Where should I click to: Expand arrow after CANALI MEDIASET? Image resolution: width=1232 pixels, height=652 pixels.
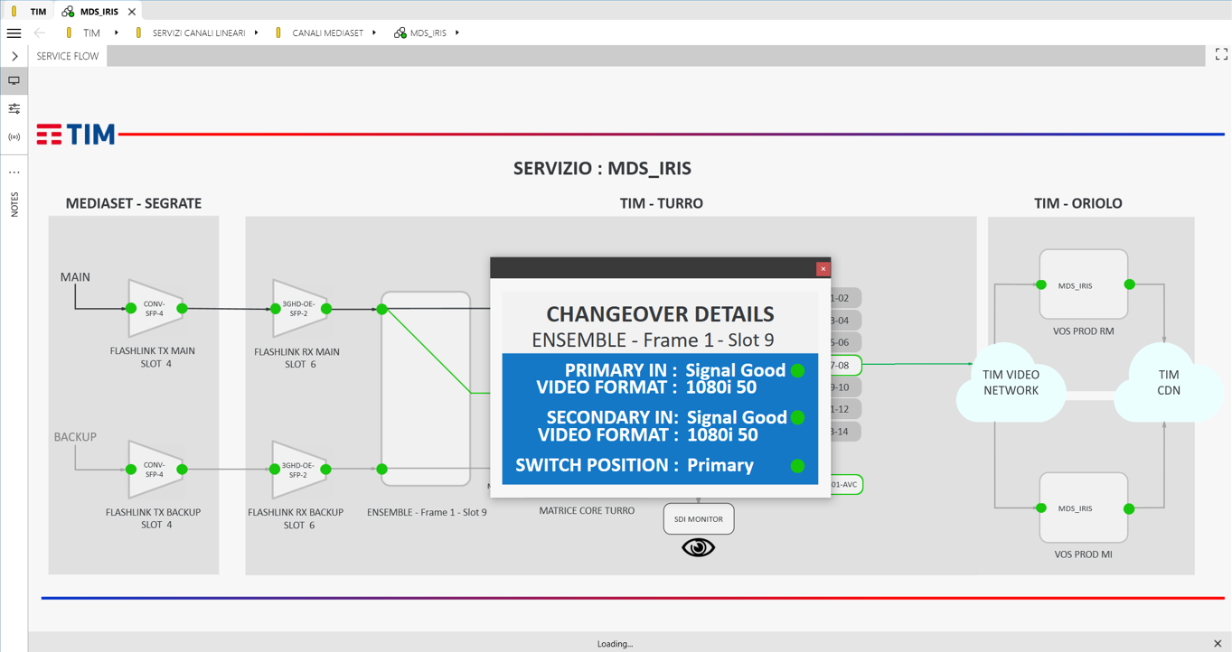374,33
